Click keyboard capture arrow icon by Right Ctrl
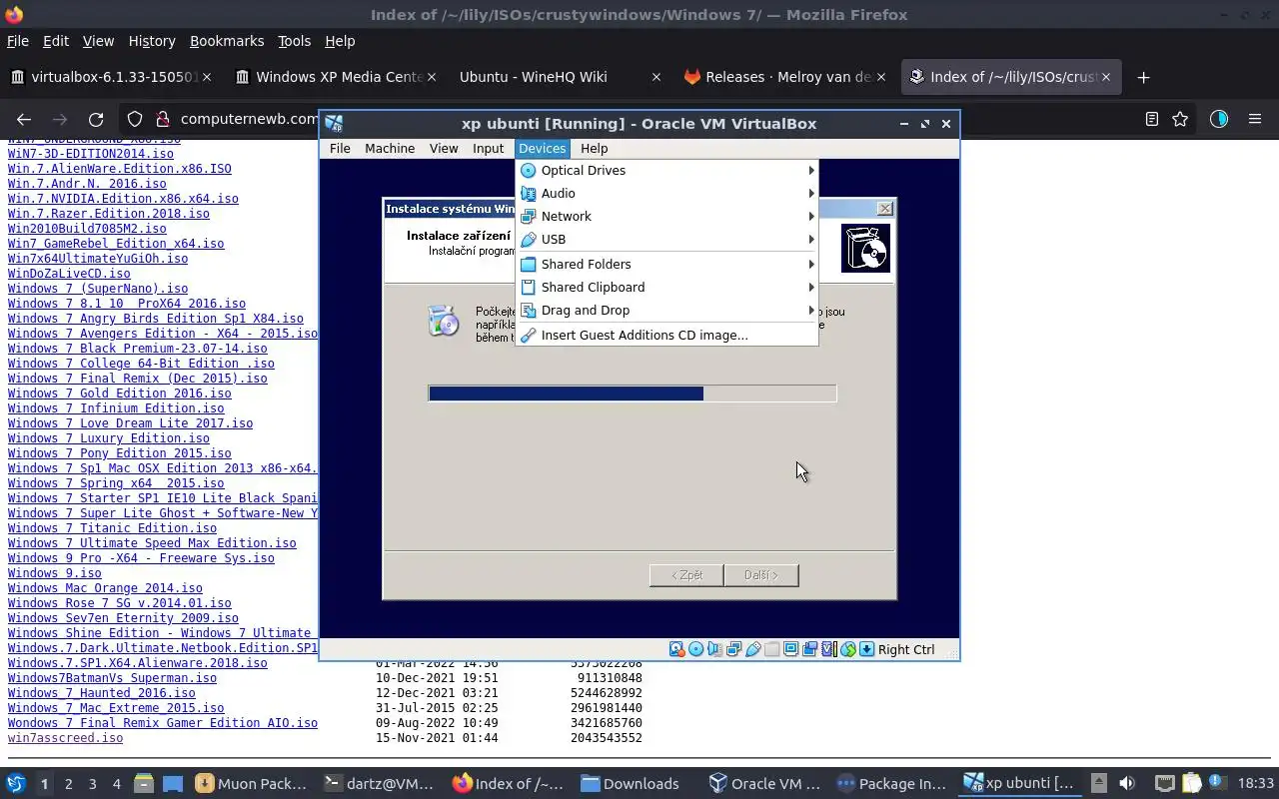This screenshot has height=799, width=1279. 866,649
